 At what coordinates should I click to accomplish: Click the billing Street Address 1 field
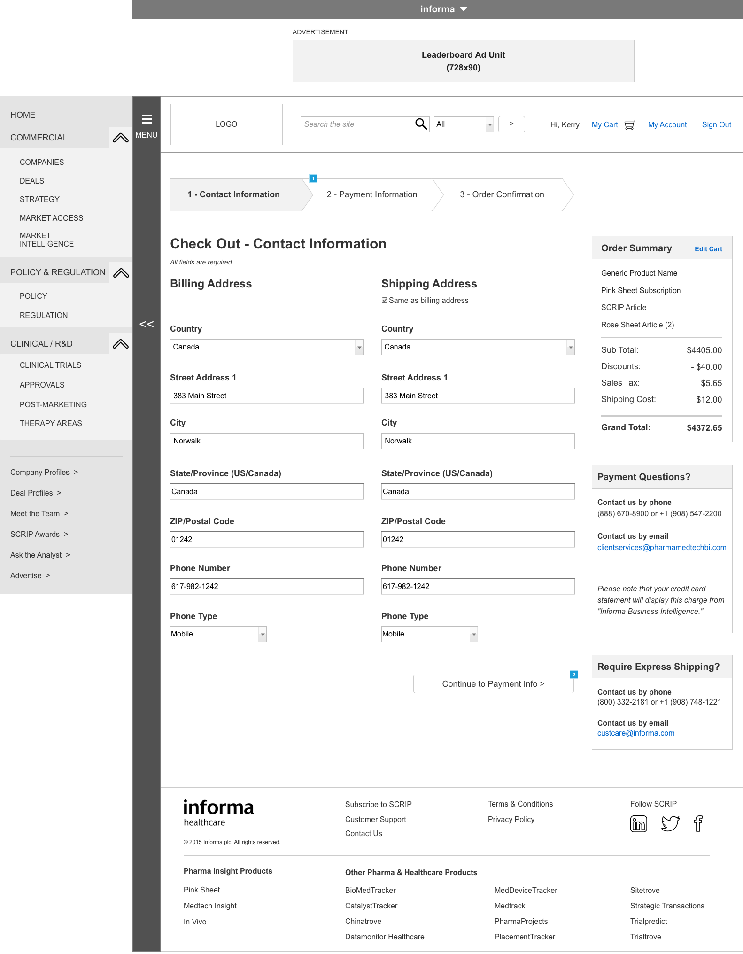(x=266, y=396)
